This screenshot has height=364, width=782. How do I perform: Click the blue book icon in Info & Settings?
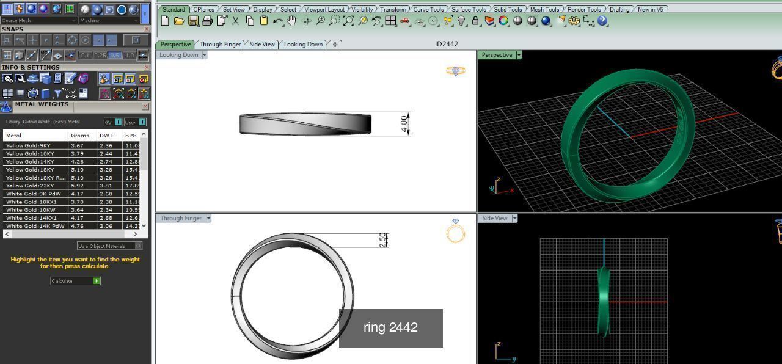point(45,93)
